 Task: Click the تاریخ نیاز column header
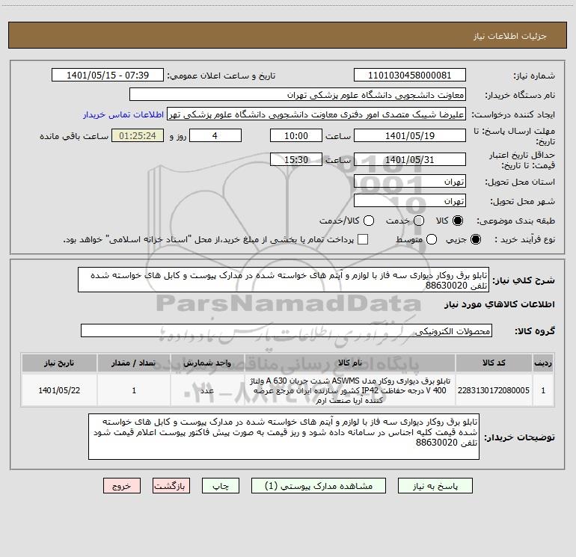(x=59, y=363)
